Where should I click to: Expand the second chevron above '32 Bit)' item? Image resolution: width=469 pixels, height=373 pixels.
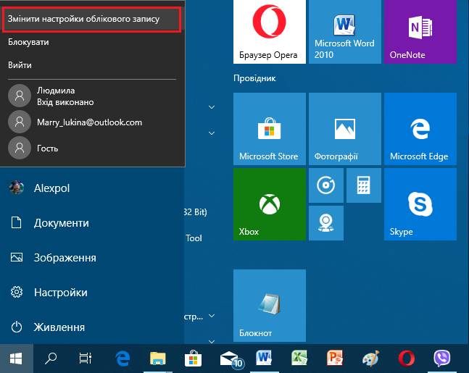tap(212, 133)
